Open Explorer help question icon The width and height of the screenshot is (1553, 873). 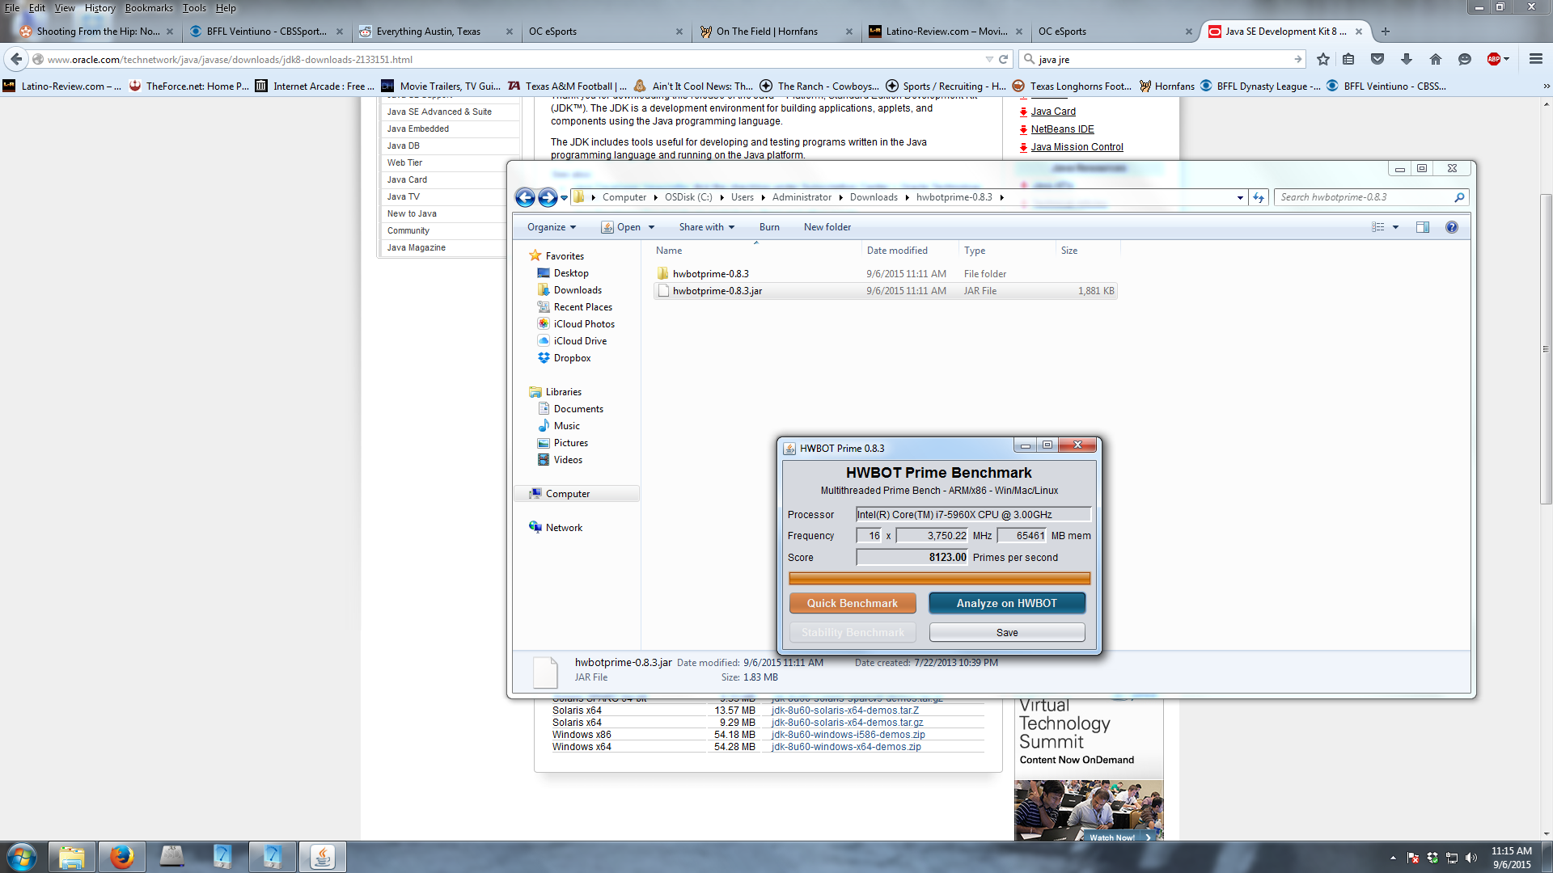(1452, 227)
